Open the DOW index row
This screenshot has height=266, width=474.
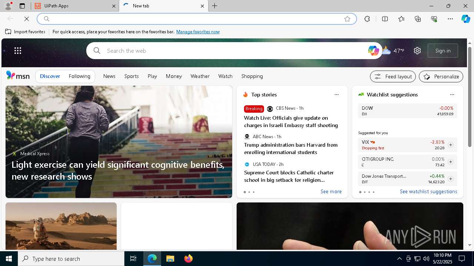point(407,111)
